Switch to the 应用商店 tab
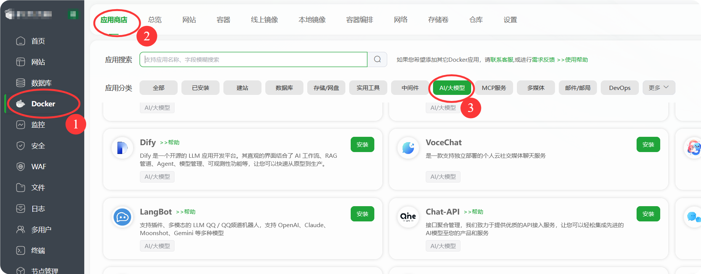The width and height of the screenshot is (701, 274). tap(114, 20)
